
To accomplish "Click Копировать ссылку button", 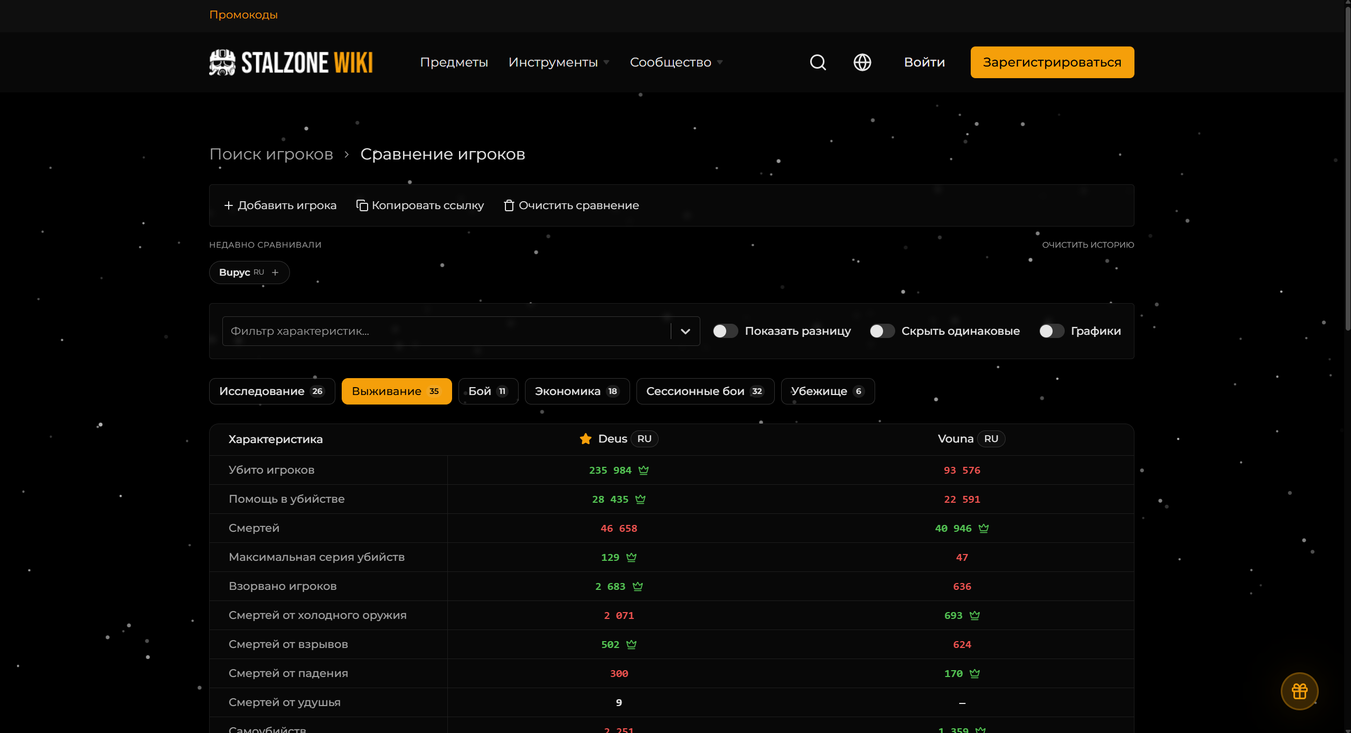I will [x=420, y=205].
